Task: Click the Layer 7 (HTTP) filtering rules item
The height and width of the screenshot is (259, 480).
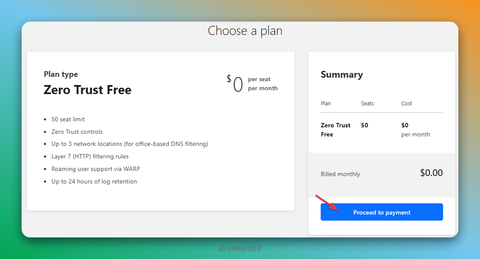Action: tap(90, 156)
